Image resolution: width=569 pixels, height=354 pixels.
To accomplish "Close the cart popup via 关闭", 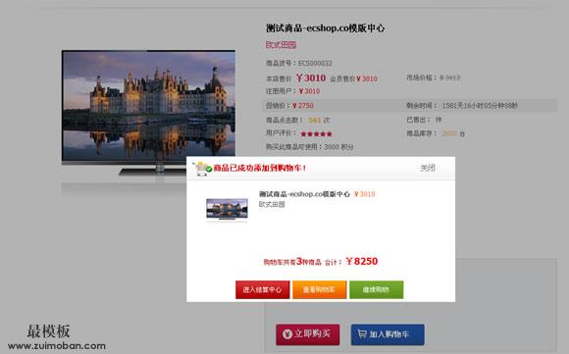I will [x=428, y=168].
